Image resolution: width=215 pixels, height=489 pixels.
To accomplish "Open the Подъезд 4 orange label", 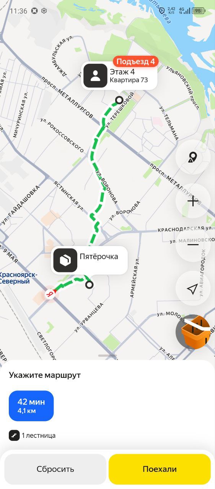I will tap(135, 62).
